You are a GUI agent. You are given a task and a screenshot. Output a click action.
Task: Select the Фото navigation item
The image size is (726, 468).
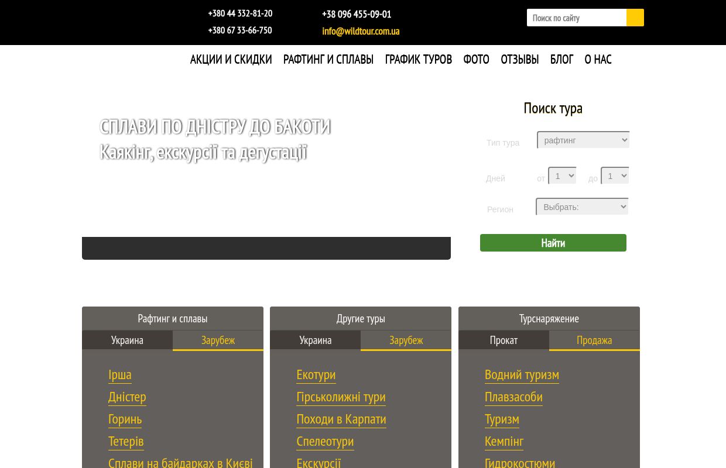click(x=476, y=59)
